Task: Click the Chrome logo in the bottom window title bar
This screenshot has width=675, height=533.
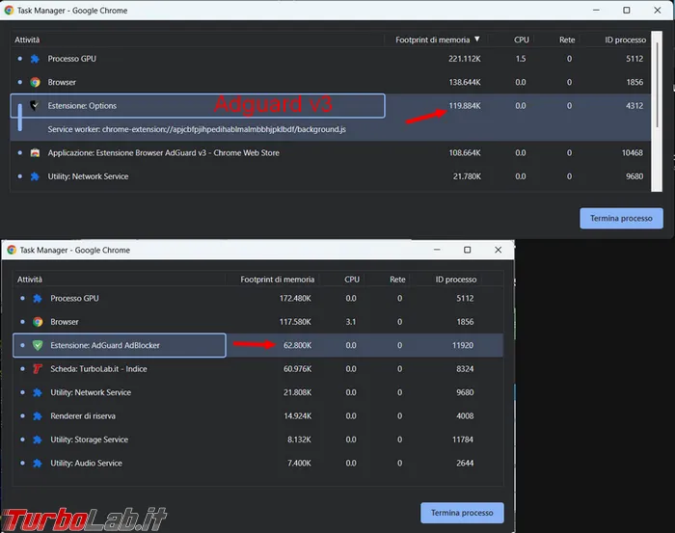Action: pos(12,250)
